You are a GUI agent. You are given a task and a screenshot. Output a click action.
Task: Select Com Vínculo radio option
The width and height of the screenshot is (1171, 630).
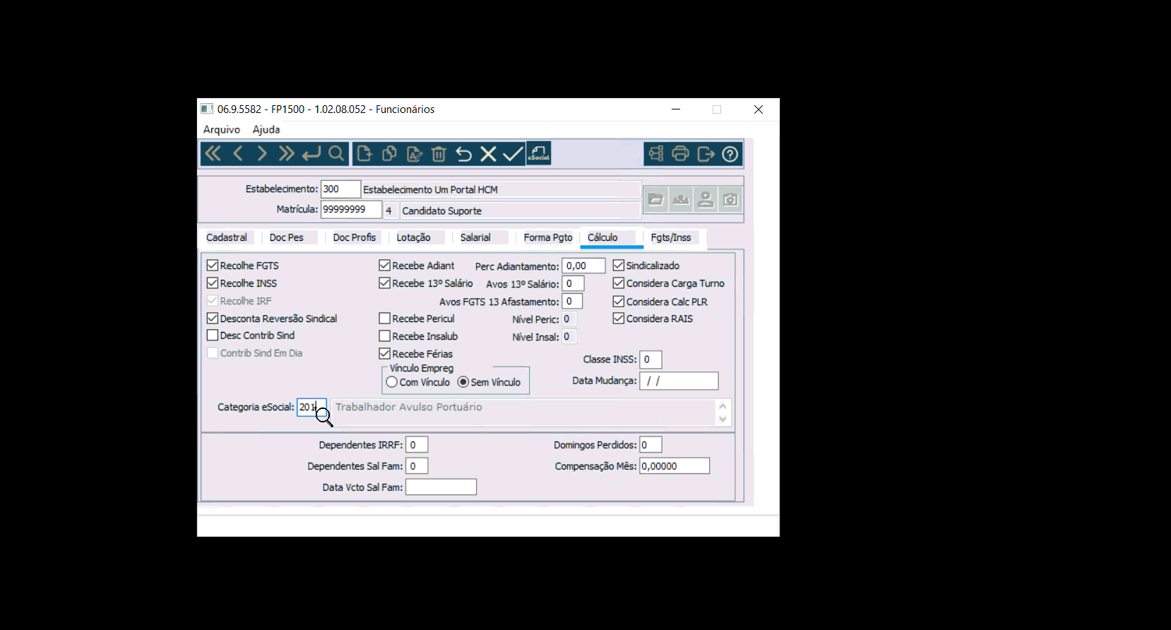point(392,382)
